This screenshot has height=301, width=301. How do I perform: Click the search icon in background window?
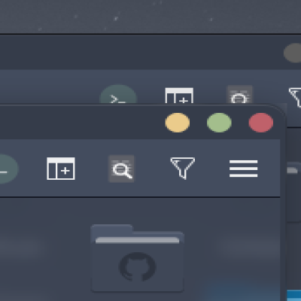(x=239, y=95)
